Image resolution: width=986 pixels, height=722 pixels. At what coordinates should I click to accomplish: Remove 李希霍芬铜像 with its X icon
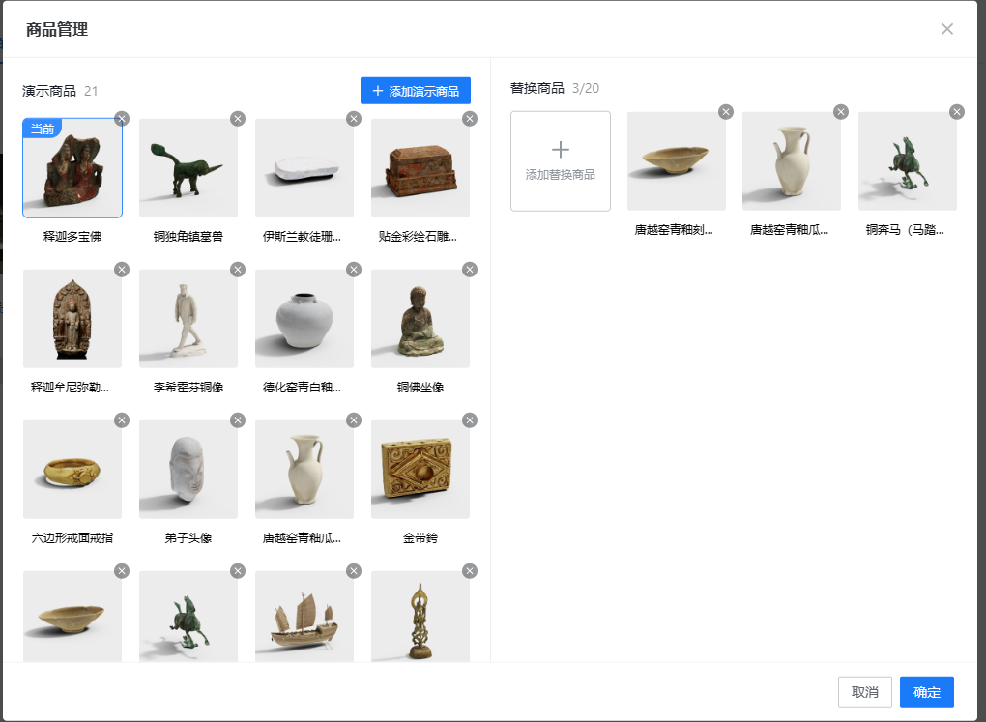tap(238, 270)
